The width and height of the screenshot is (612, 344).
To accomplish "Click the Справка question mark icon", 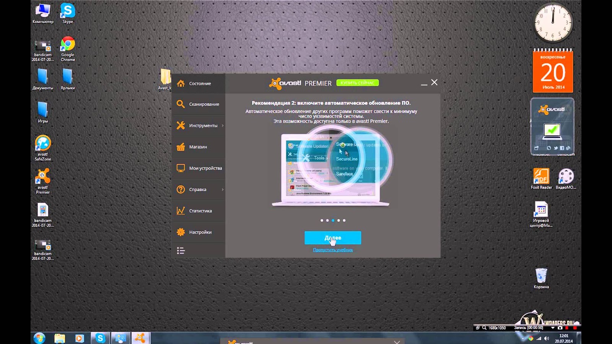I will point(181,190).
